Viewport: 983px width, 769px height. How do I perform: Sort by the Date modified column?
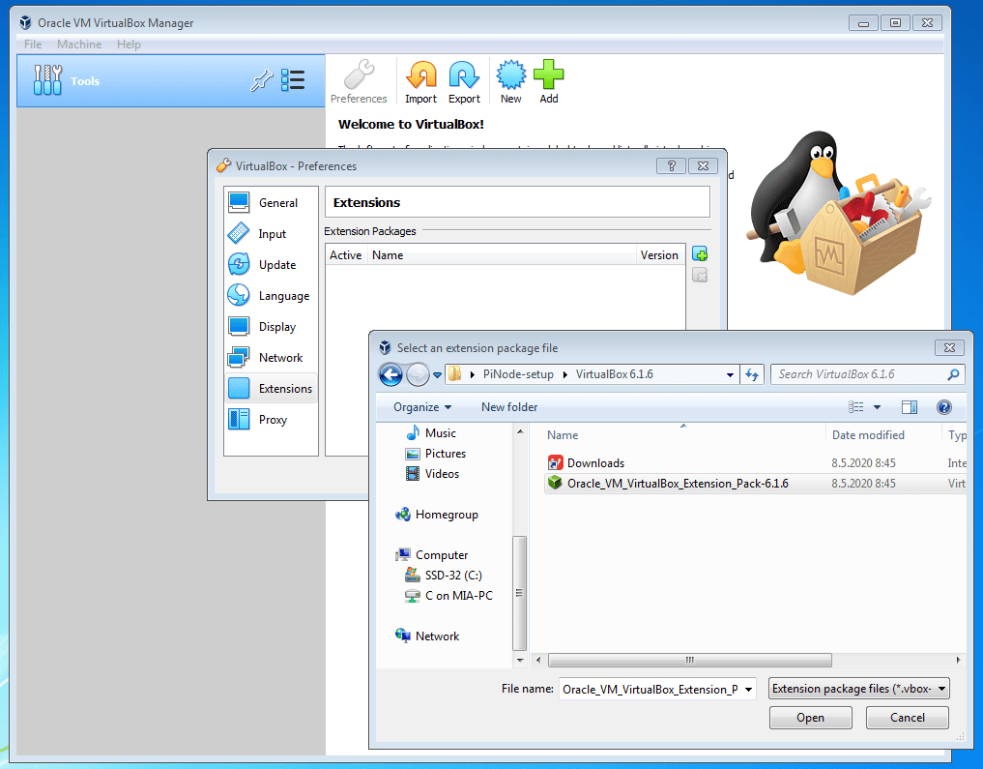click(x=884, y=434)
